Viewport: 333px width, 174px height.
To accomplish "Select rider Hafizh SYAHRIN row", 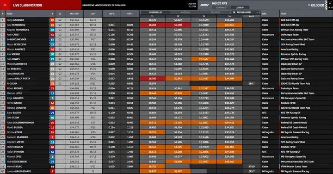I will click(166, 152).
